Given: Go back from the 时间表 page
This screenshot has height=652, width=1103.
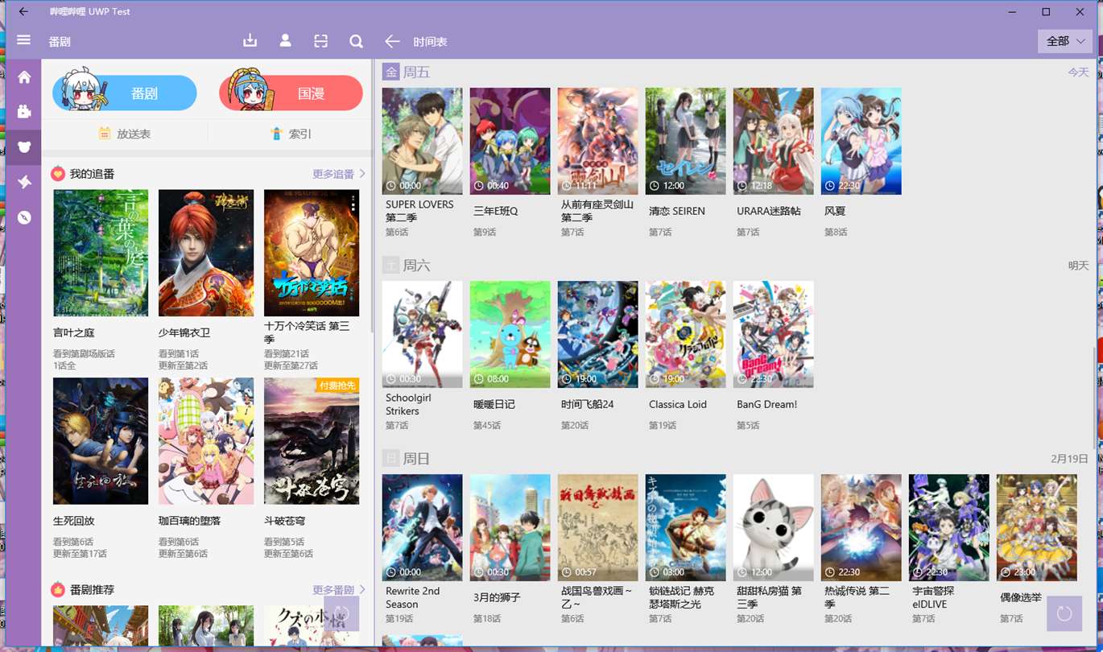Looking at the screenshot, I should (x=392, y=41).
